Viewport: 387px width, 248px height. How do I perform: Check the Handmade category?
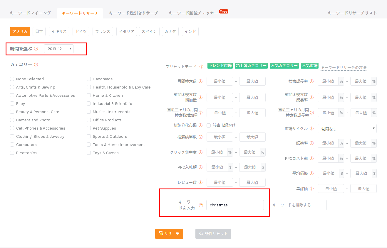[x=89, y=79]
